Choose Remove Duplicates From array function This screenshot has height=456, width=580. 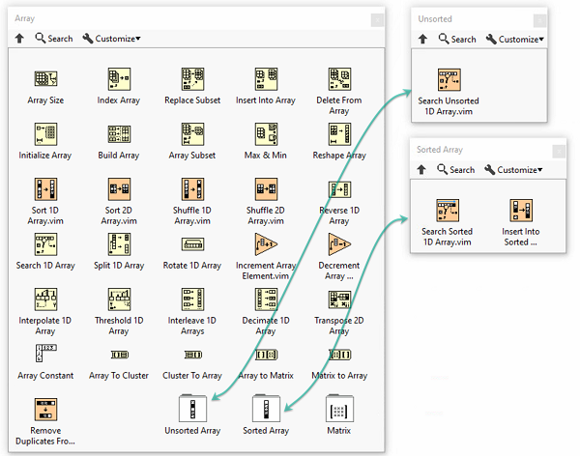45,410
